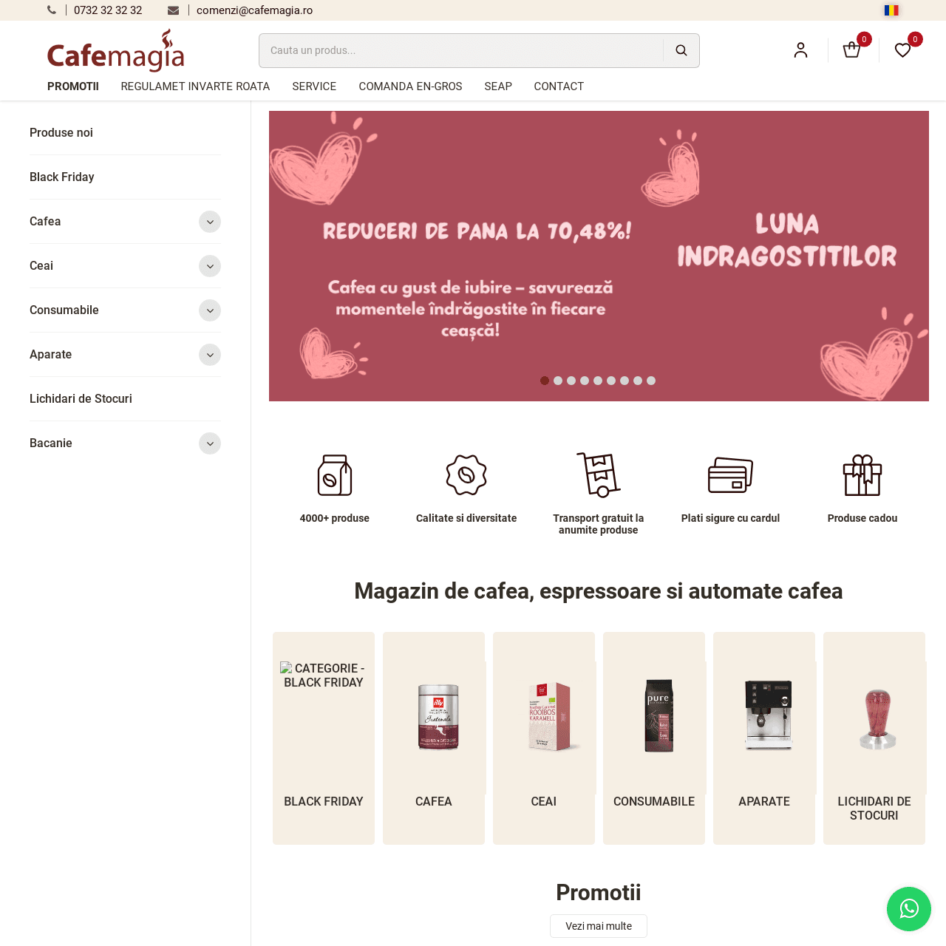Click the comenzi@cafemagia.ro email link
This screenshot has height=946, width=946.
click(254, 10)
